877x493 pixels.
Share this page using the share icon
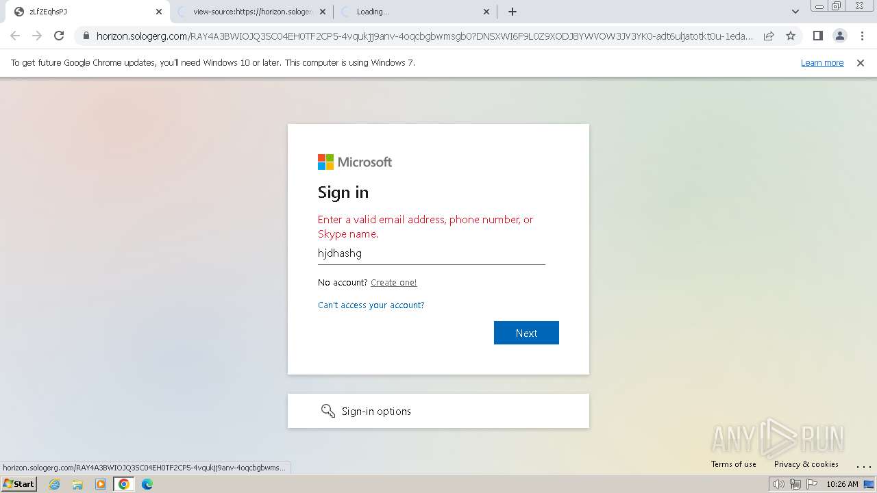click(769, 36)
